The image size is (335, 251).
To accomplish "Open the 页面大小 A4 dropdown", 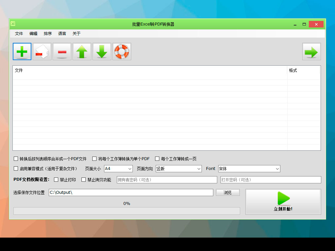I will coord(118,169).
